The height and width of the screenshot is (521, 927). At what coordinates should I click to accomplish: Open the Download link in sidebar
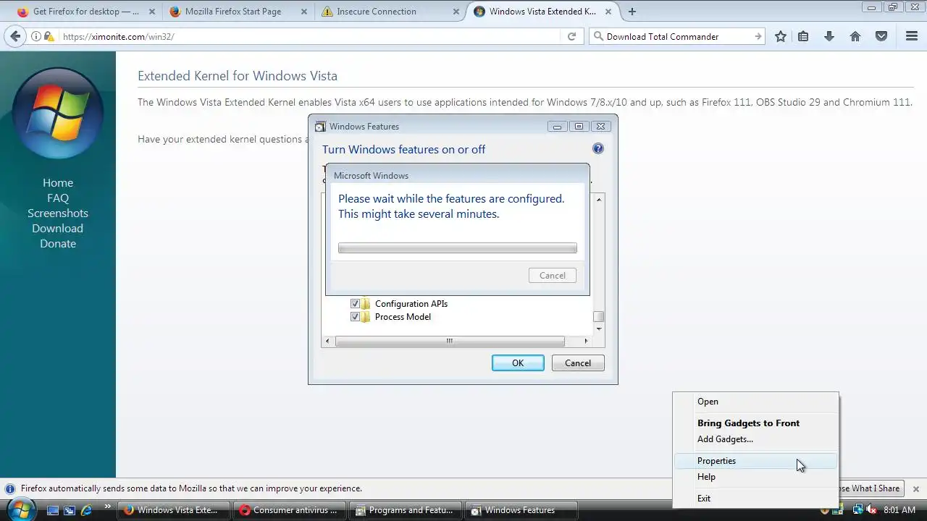[58, 229]
